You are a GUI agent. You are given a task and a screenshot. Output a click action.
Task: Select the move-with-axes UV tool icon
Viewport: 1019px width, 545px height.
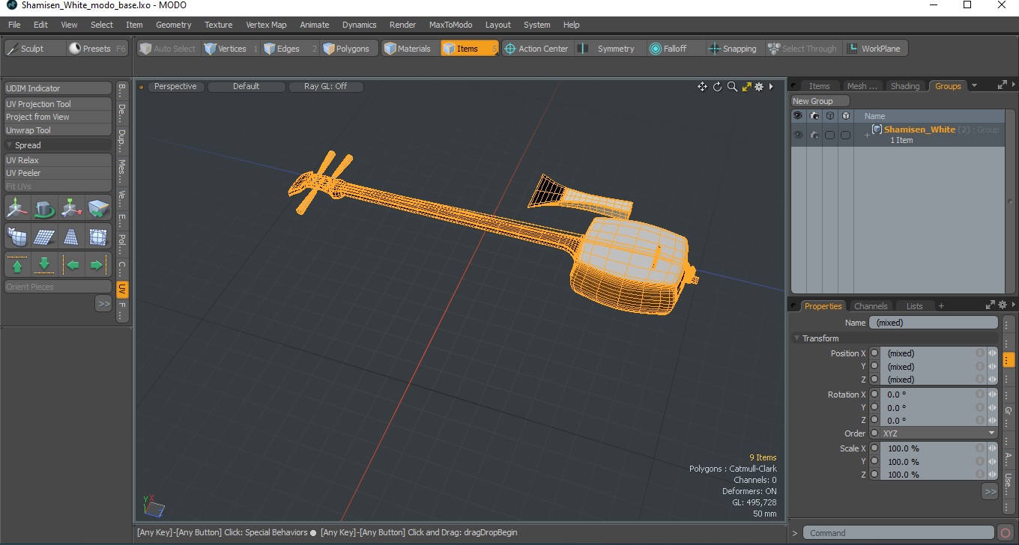coord(17,208)
